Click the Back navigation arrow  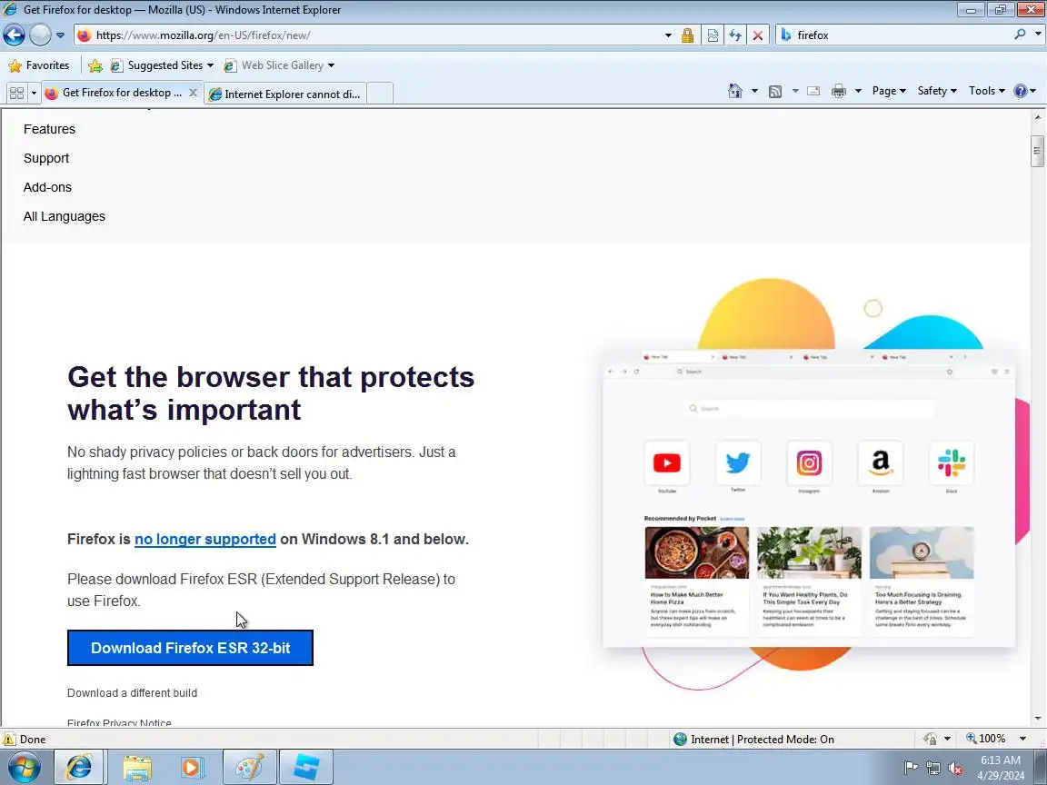point(14,35)
